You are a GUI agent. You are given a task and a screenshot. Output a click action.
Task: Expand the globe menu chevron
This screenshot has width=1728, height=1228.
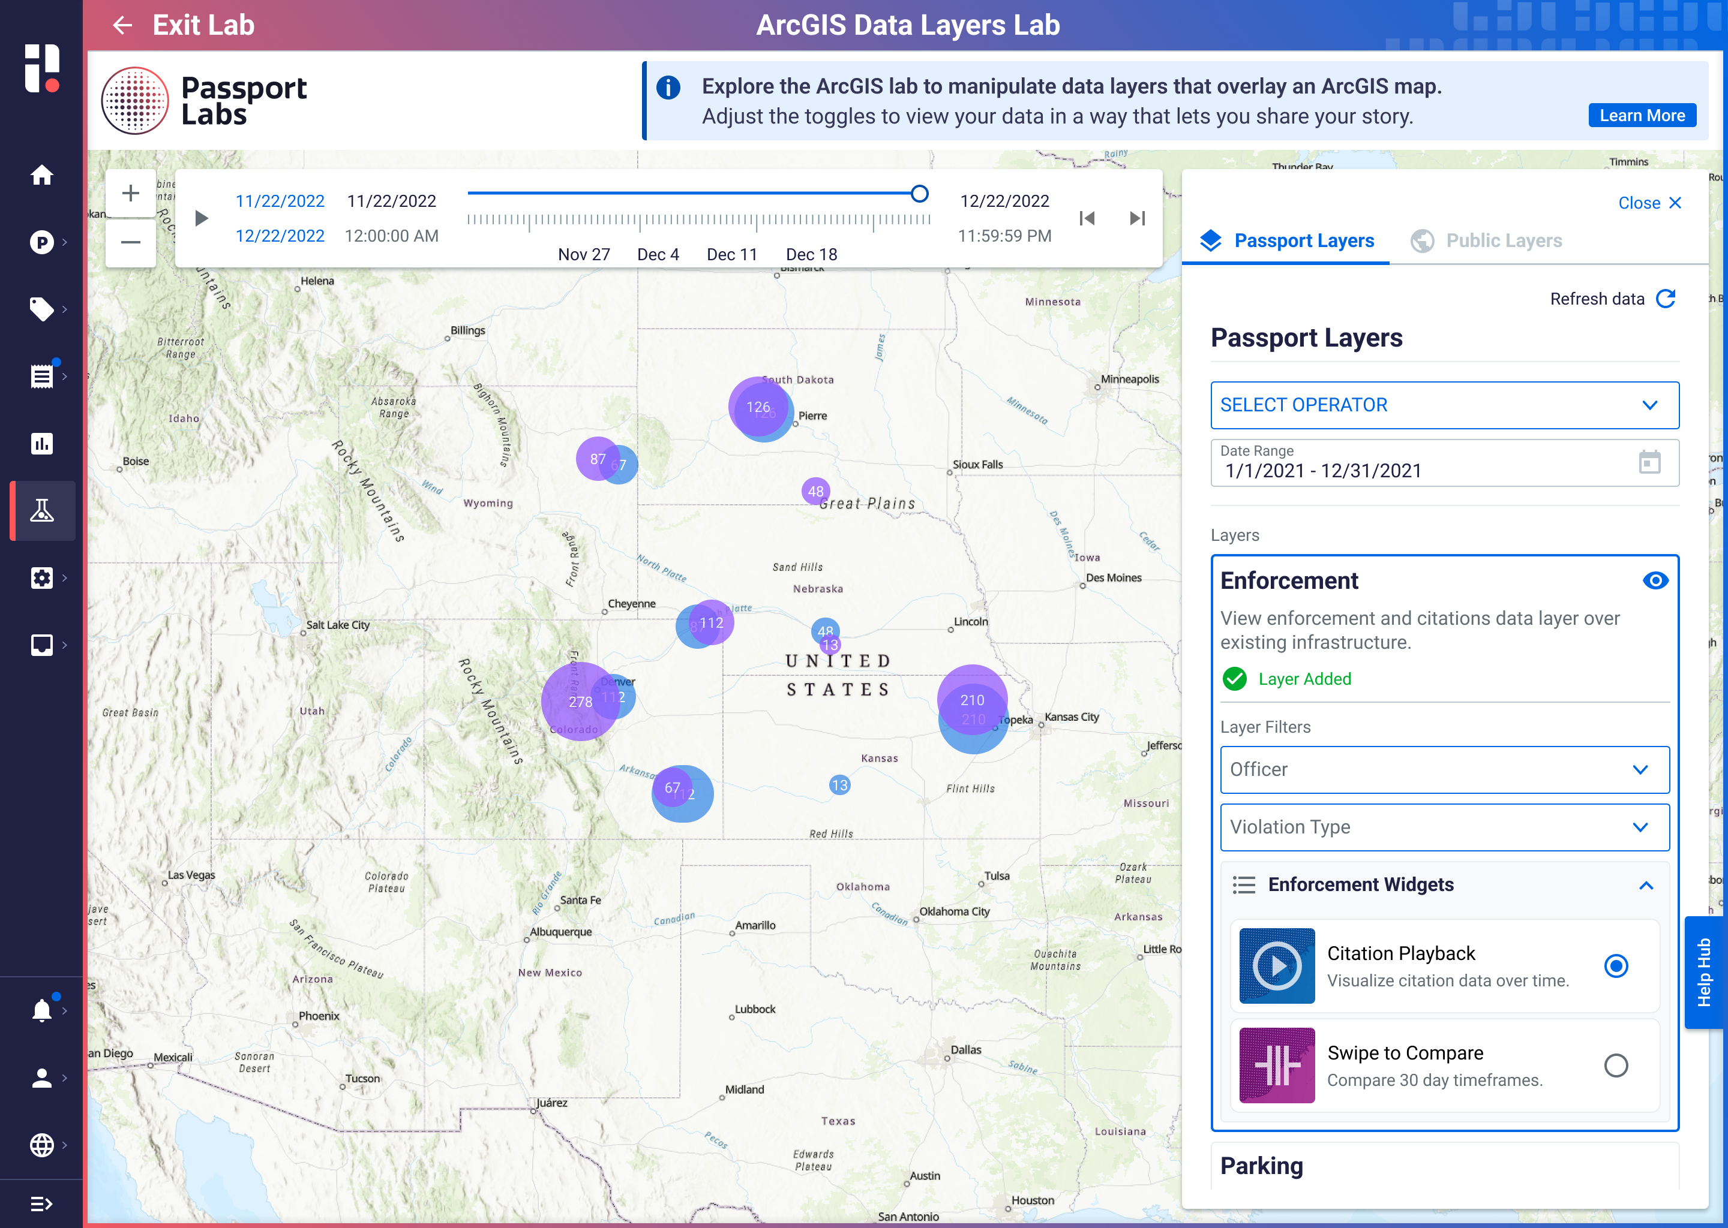pos(65,1145)
